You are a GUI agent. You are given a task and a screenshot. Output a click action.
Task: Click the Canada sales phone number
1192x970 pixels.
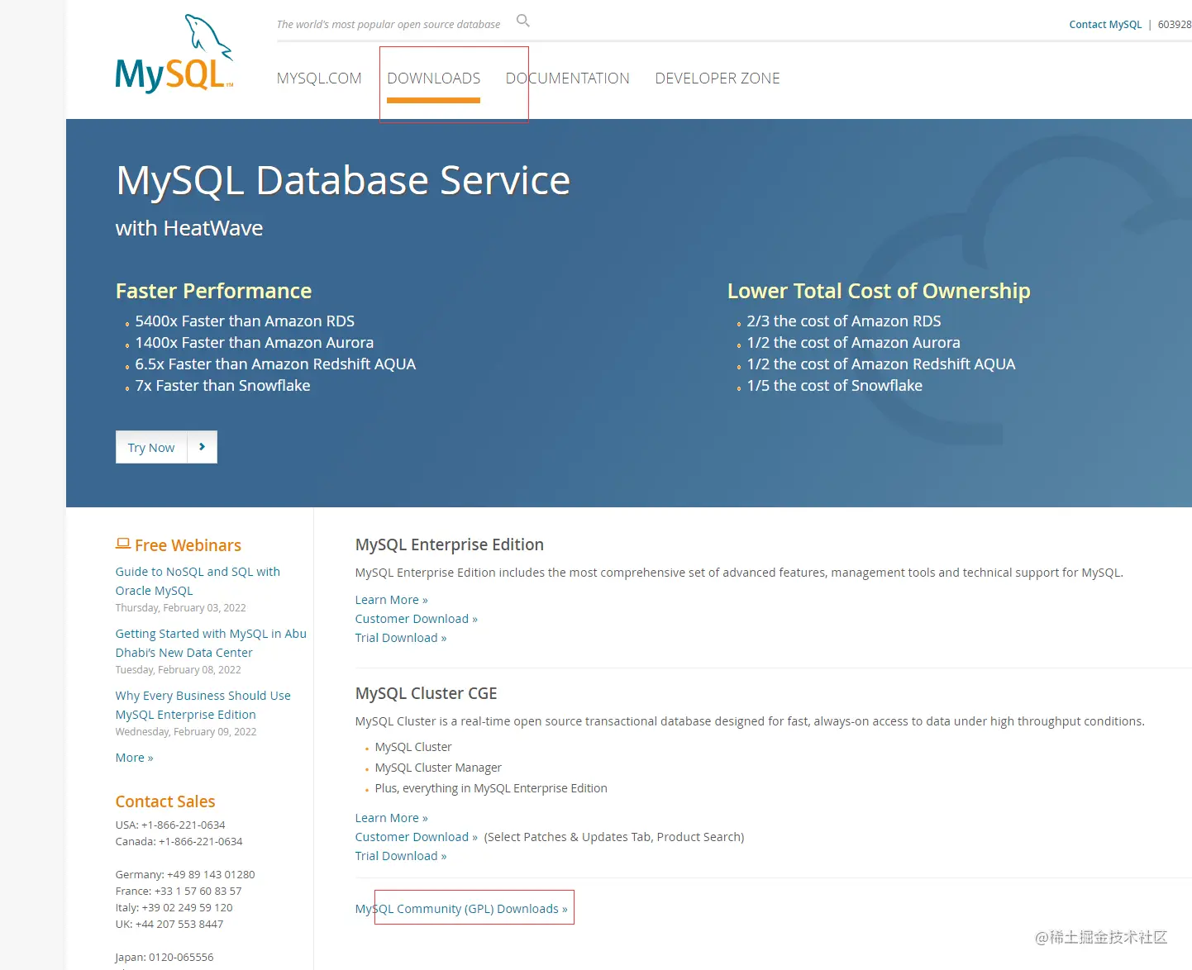201,841
